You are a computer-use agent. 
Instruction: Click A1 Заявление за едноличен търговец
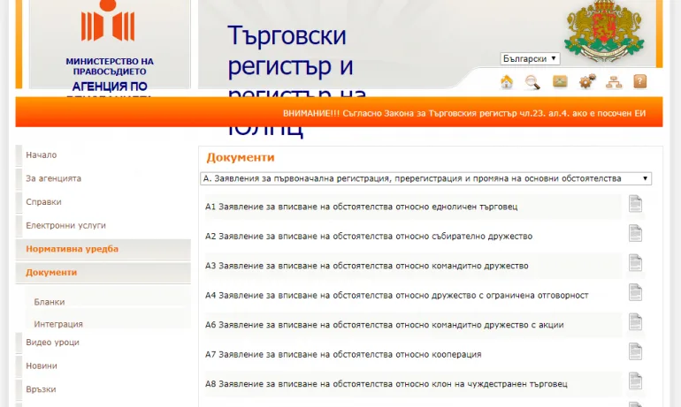pyautogui.click(x=362, y=207)
